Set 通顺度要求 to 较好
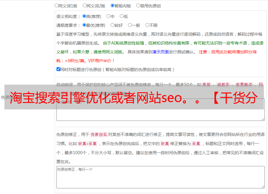Image resolution: width=268 pixels, height=194 pixels. tap(112, 25)
